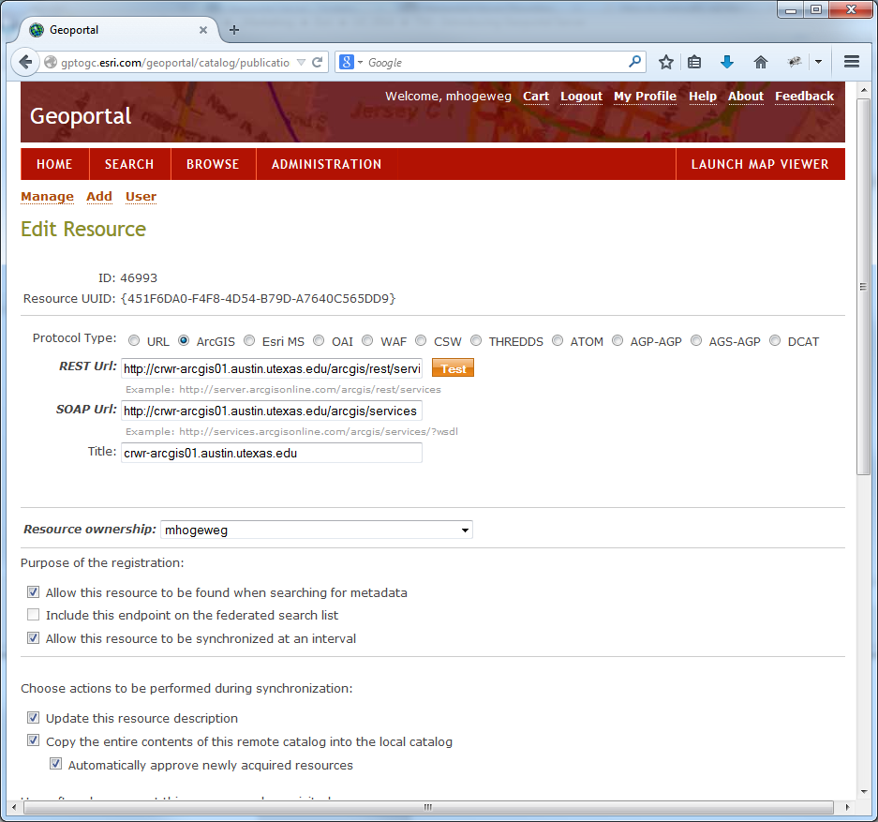The width and height of the screenshot is (878, 822).
Task: Click the orange Test button
Action: pos(453,368)
